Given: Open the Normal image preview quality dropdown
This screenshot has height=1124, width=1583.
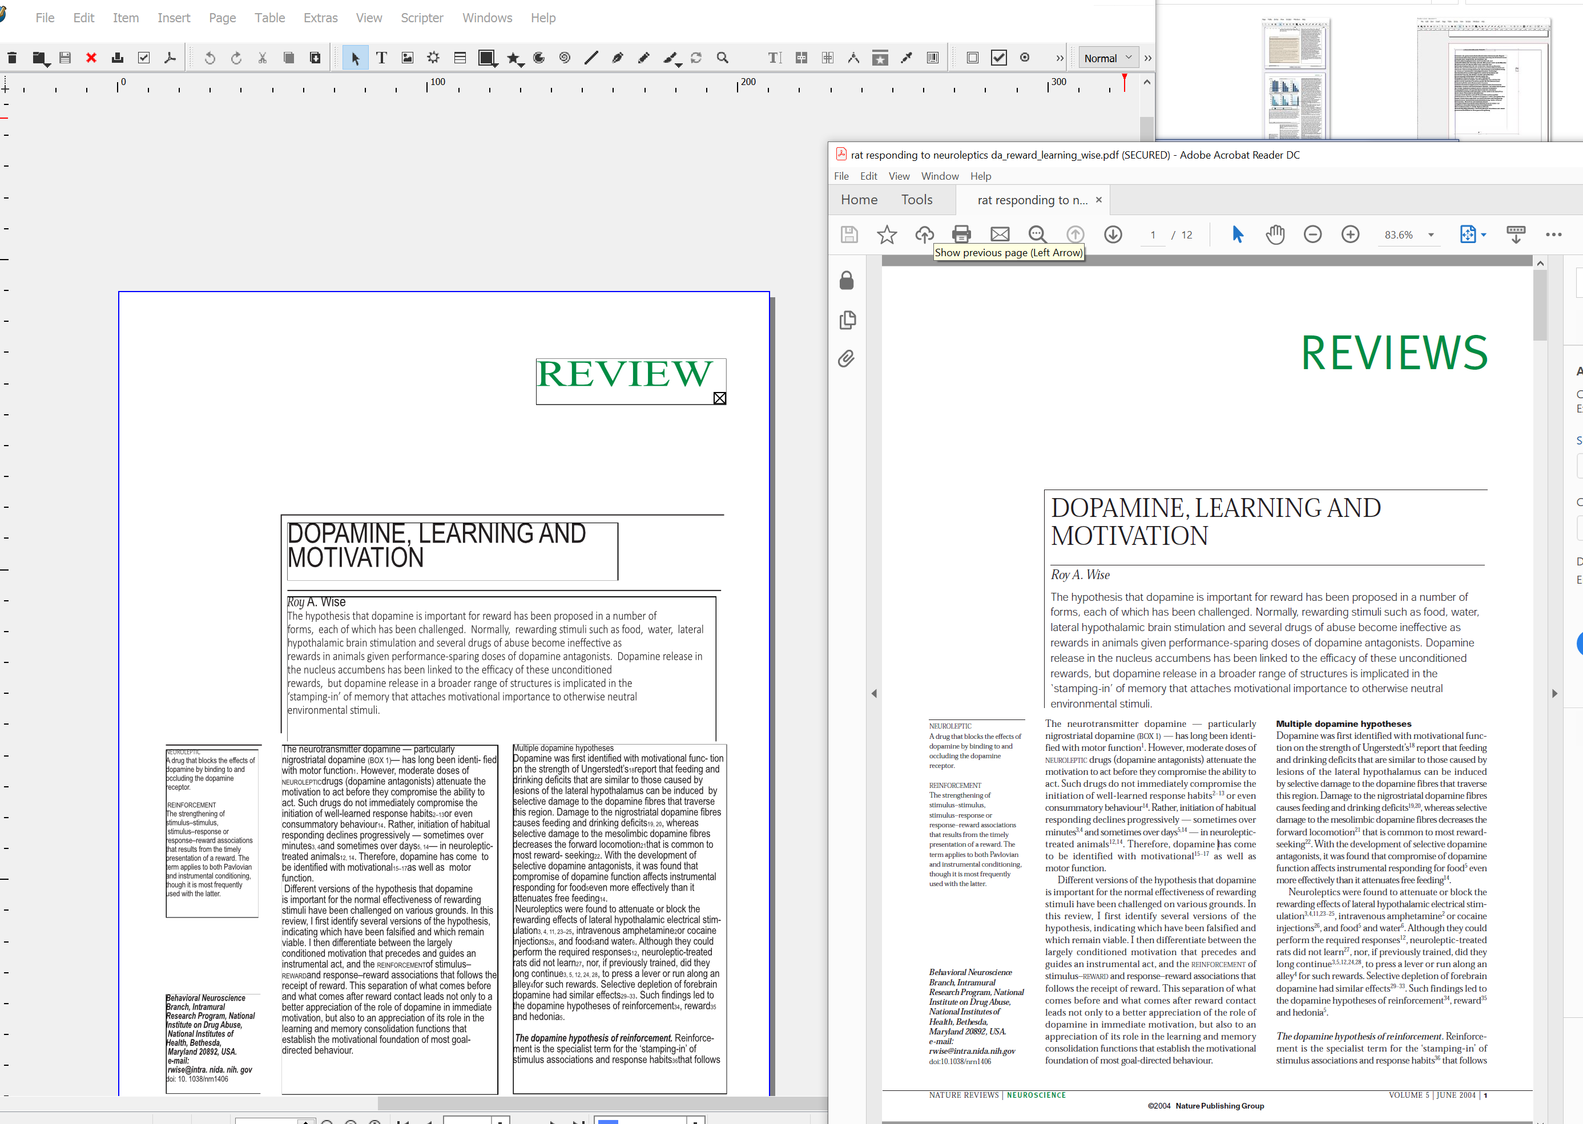Looking at the screenshot, I should pyautogui.click(x=1108, y=58).
